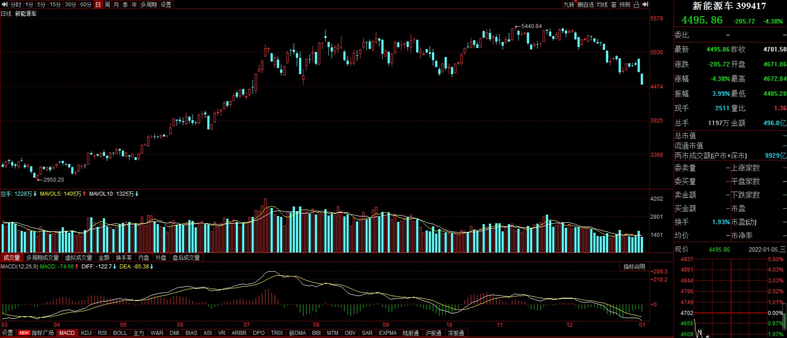Open the 窗 window layout button
Screen dimensions: 787x338
click(x=614, y=5)
